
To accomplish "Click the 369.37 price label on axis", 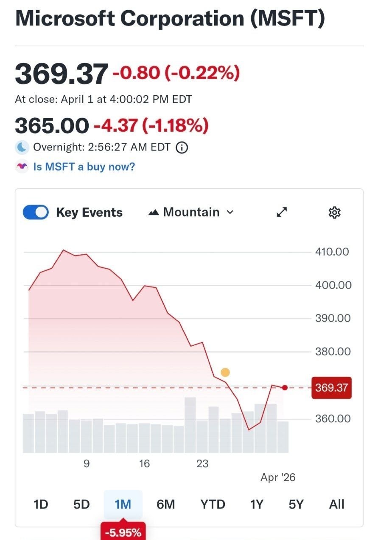I will 331,388.
